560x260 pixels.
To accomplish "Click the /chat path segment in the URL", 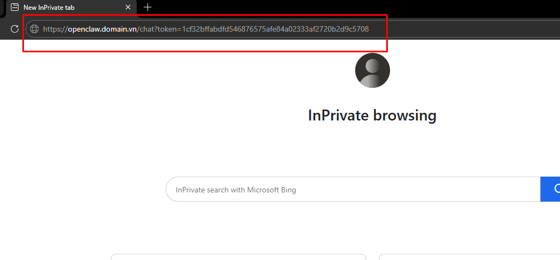I will pyautogui.click(x=145, y=29).
